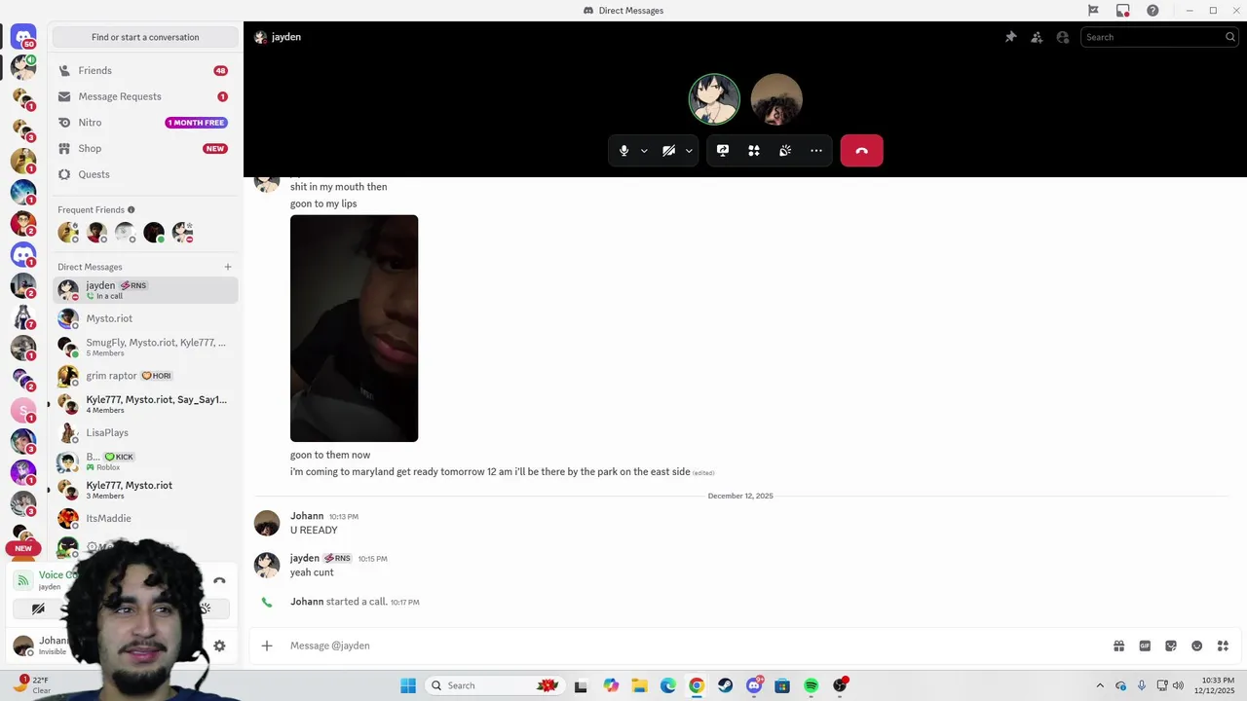
Task: Open DM with grim raptor
Action: (x=145, y=376)
